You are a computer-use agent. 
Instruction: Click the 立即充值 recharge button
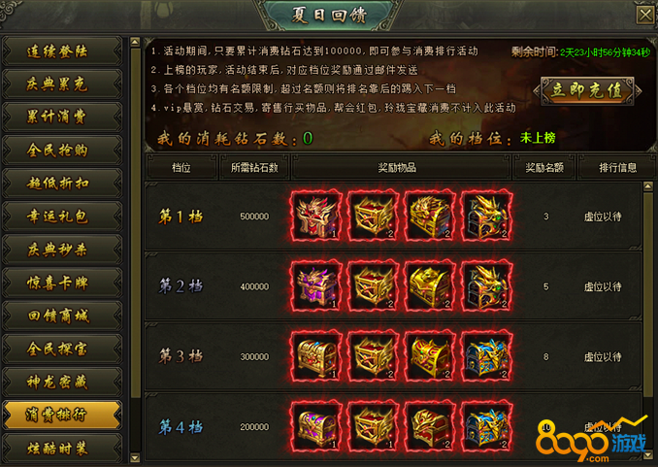coord(587,90)
